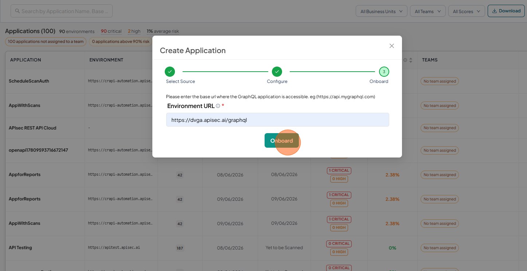Close the Create Application dialog
Viewport: 527px width, 271px height.
coord(392,46)
